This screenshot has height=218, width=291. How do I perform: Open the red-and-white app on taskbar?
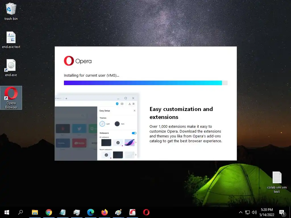click(132, 212)
